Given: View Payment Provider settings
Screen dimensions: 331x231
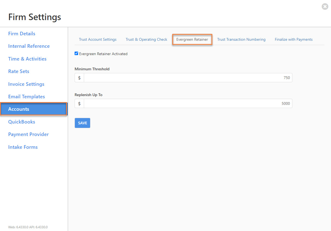Looking at the screenshot, I should (28, 134).
